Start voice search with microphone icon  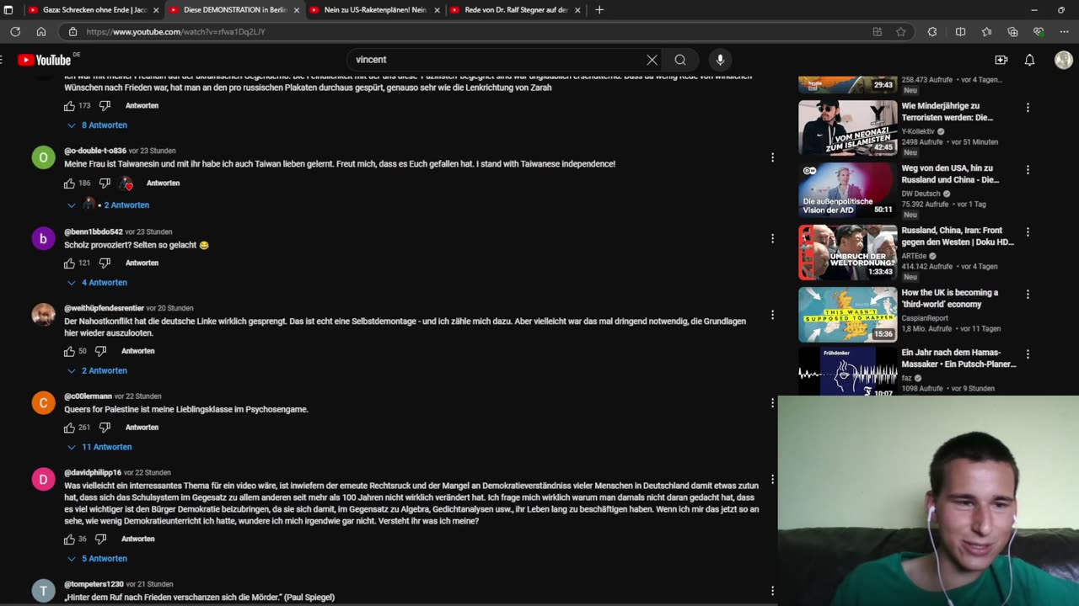pos(720,60)
